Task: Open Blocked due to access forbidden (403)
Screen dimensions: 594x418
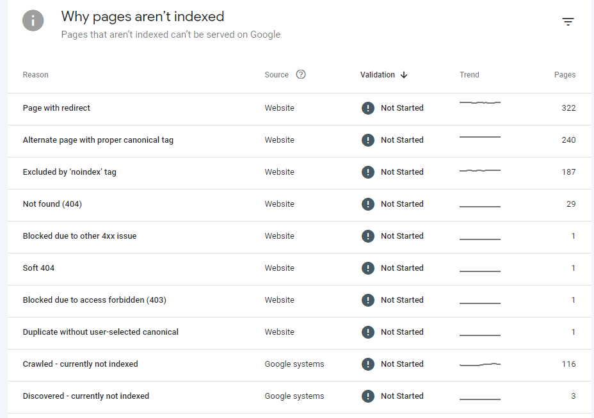Action: coord(94,300)
